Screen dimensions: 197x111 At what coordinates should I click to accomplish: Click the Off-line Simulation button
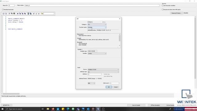tap(155, 105)
